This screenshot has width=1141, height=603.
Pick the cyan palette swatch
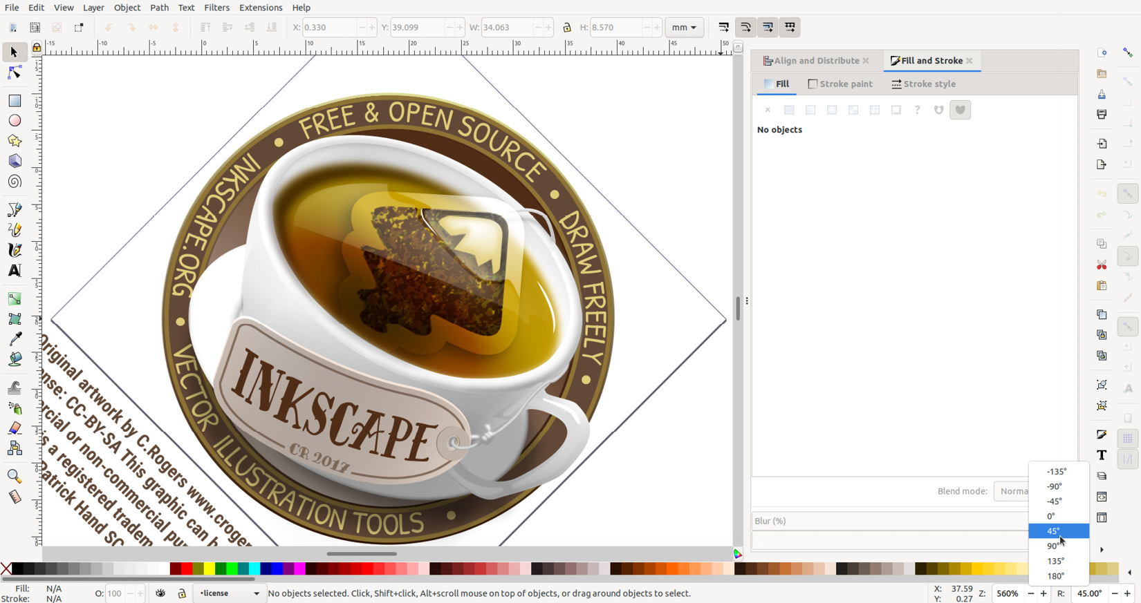[254, 569]
